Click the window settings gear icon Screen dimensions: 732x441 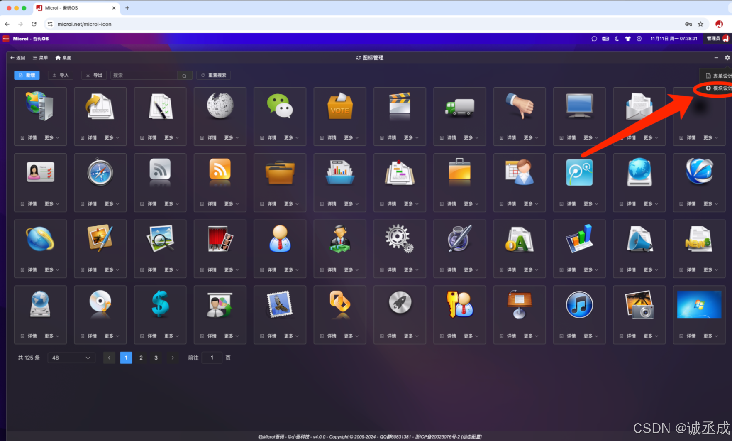(727, 58)
